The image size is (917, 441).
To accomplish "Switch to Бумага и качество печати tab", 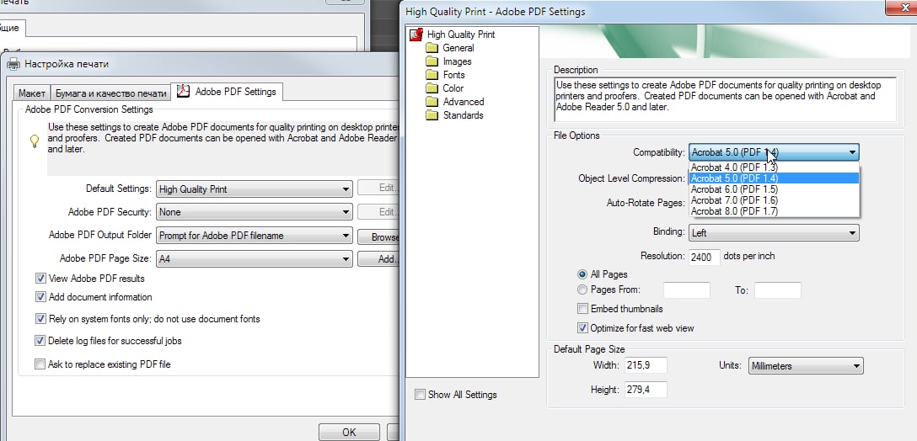I will (x=110, y=93).
